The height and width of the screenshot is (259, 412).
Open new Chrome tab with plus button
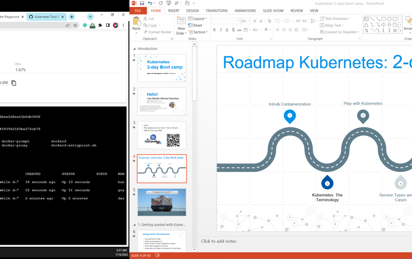pyautogui.click(x=71, y=17)
